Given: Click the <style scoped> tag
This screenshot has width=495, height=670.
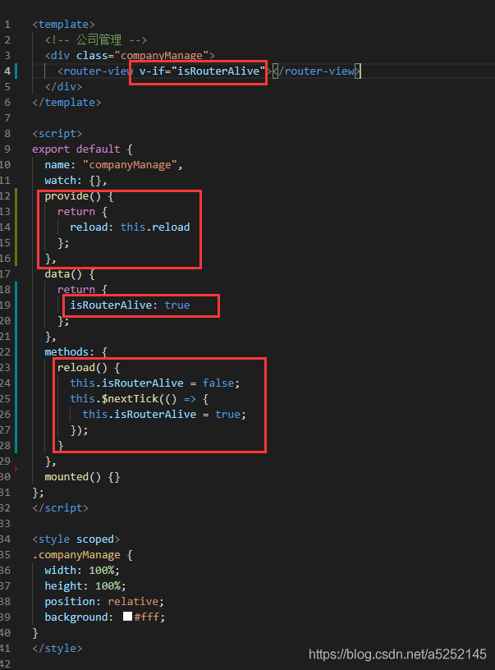Looking at the screenshot, I should 76,539.
